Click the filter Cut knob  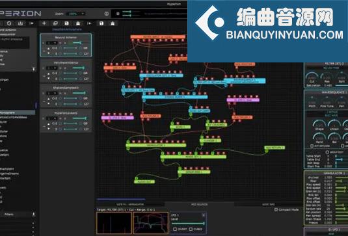[312, 77]
